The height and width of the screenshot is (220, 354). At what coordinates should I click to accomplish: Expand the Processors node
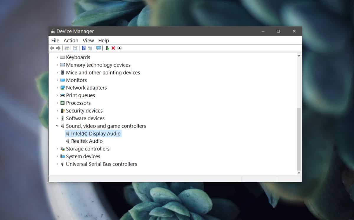click(x=57, y=103)
